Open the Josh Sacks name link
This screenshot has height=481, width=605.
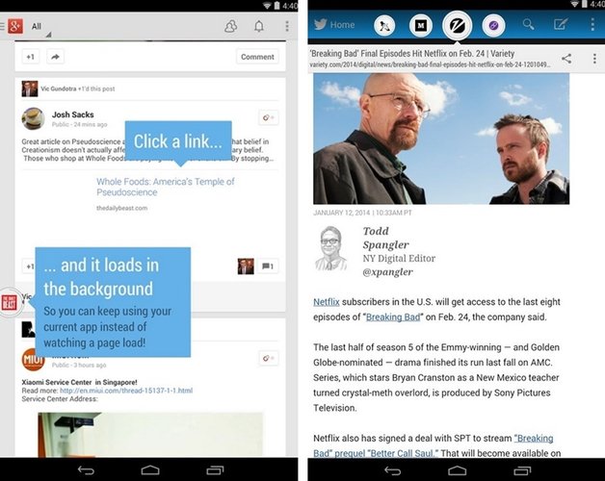[x=73, y=114]
